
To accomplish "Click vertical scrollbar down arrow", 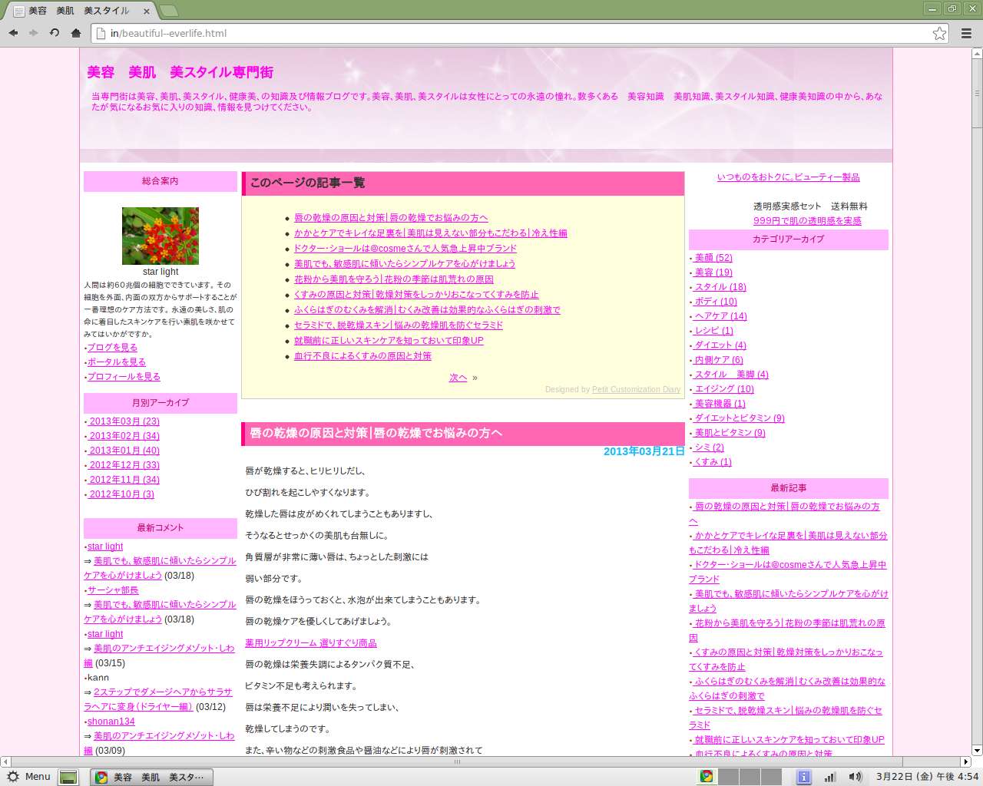I will coord(977,750).
